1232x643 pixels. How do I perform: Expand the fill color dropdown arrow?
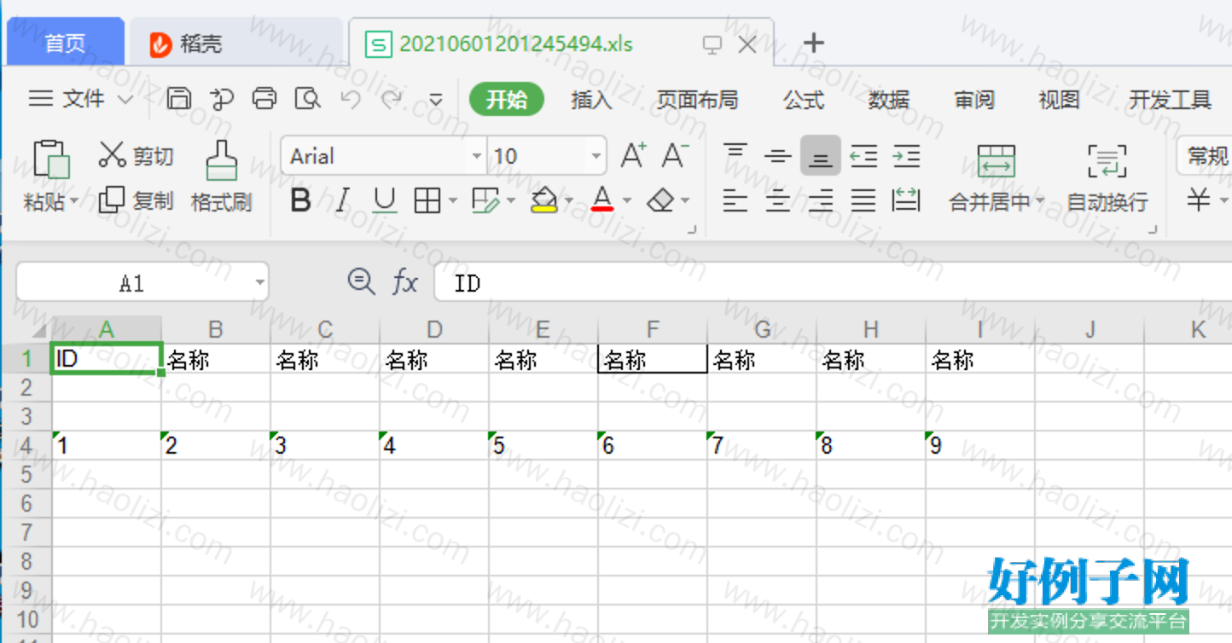[x=568, y=202]
